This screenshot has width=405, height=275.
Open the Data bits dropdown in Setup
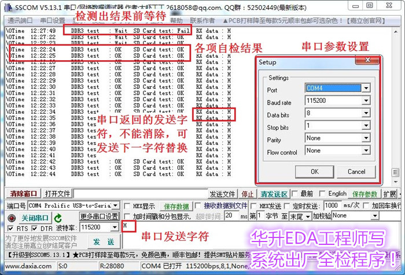[x=366, y=113]
